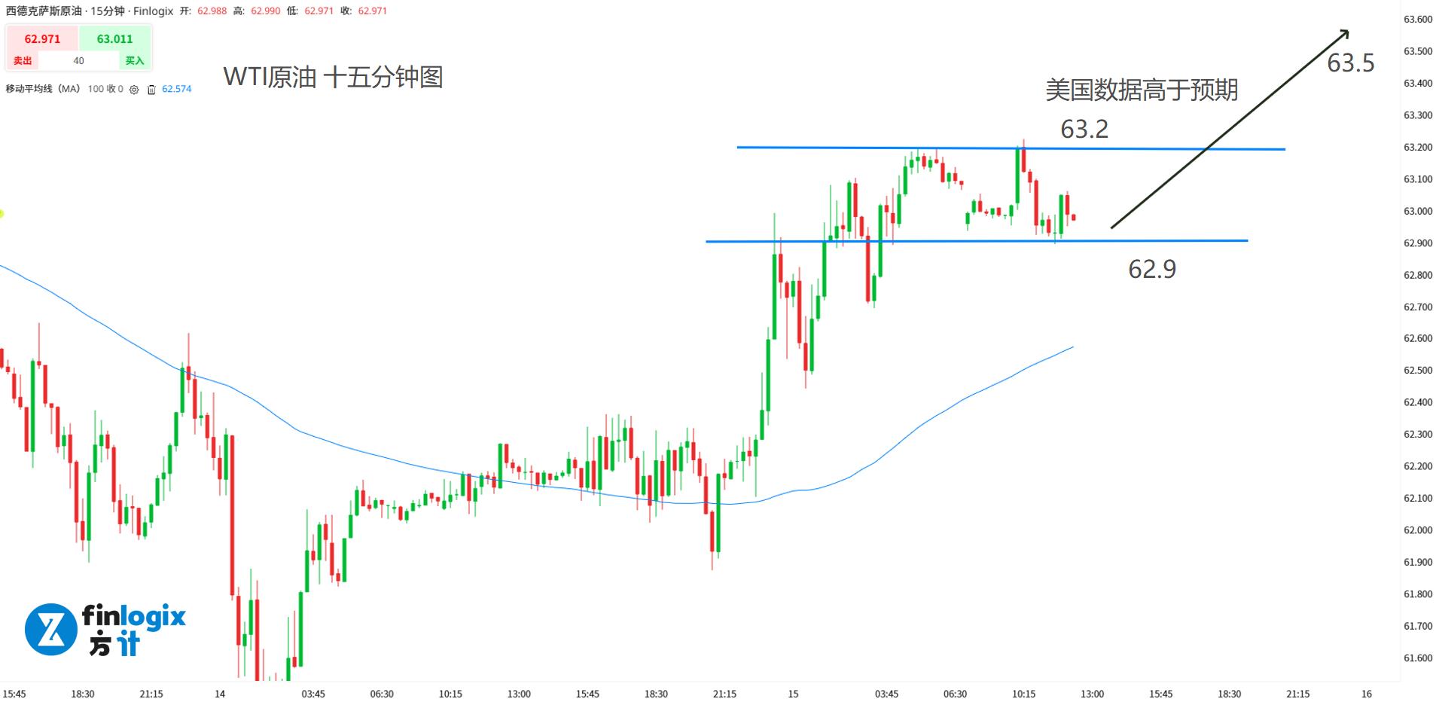Open moving average indicator settings gear

pos(134,90)
